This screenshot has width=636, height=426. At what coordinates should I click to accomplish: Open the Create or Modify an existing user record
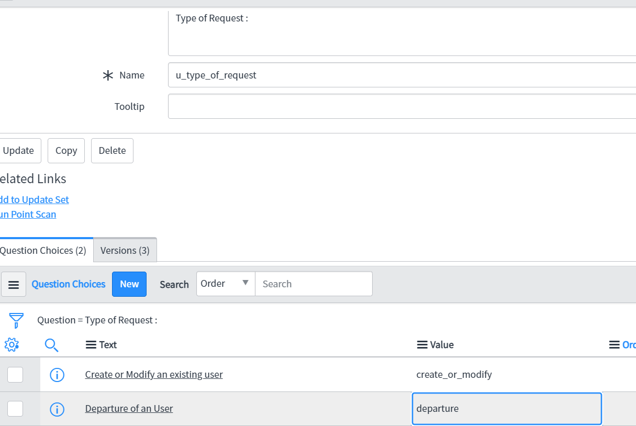click(x=154, y=375)
